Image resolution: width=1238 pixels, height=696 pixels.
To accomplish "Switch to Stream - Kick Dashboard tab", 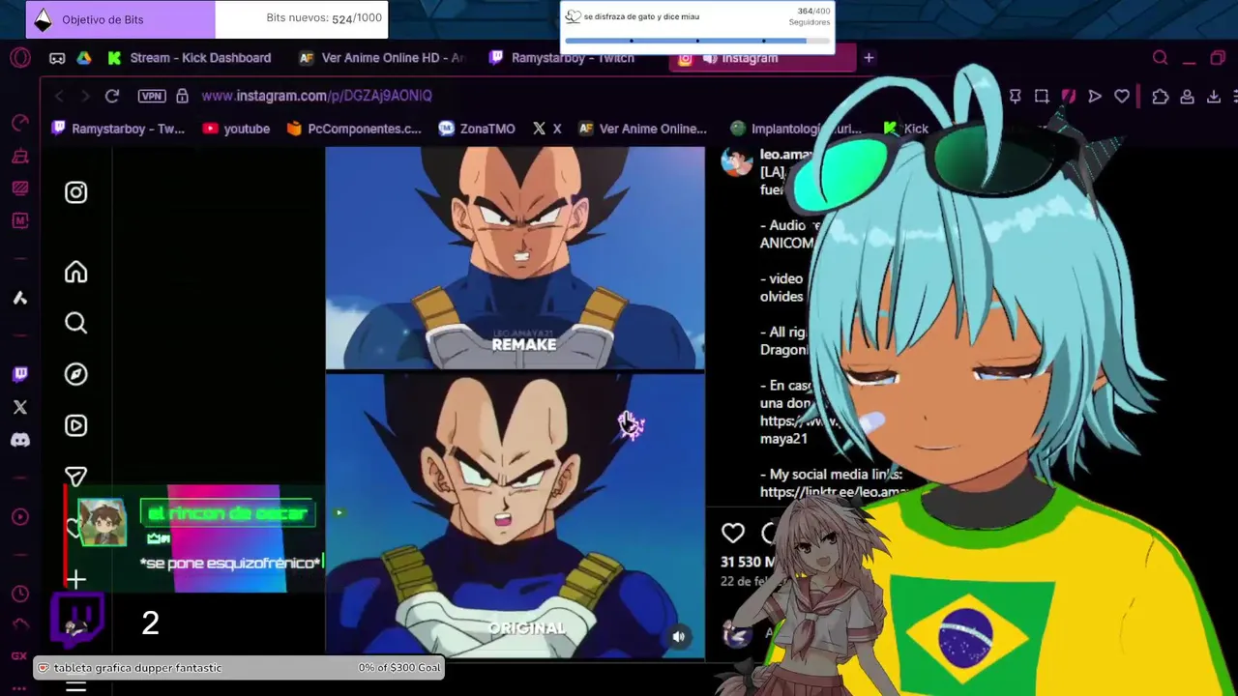I will point(190,58).
